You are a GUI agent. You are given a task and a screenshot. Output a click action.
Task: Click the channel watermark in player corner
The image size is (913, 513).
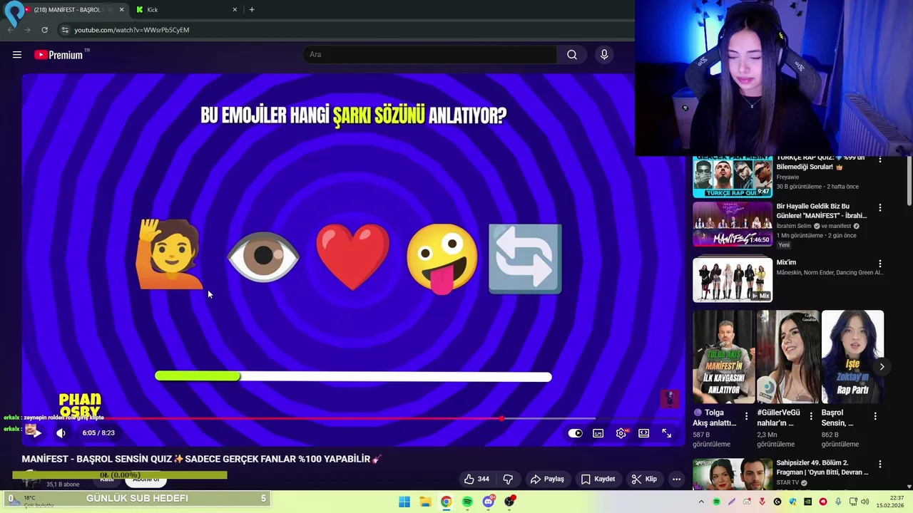point(669,398)
